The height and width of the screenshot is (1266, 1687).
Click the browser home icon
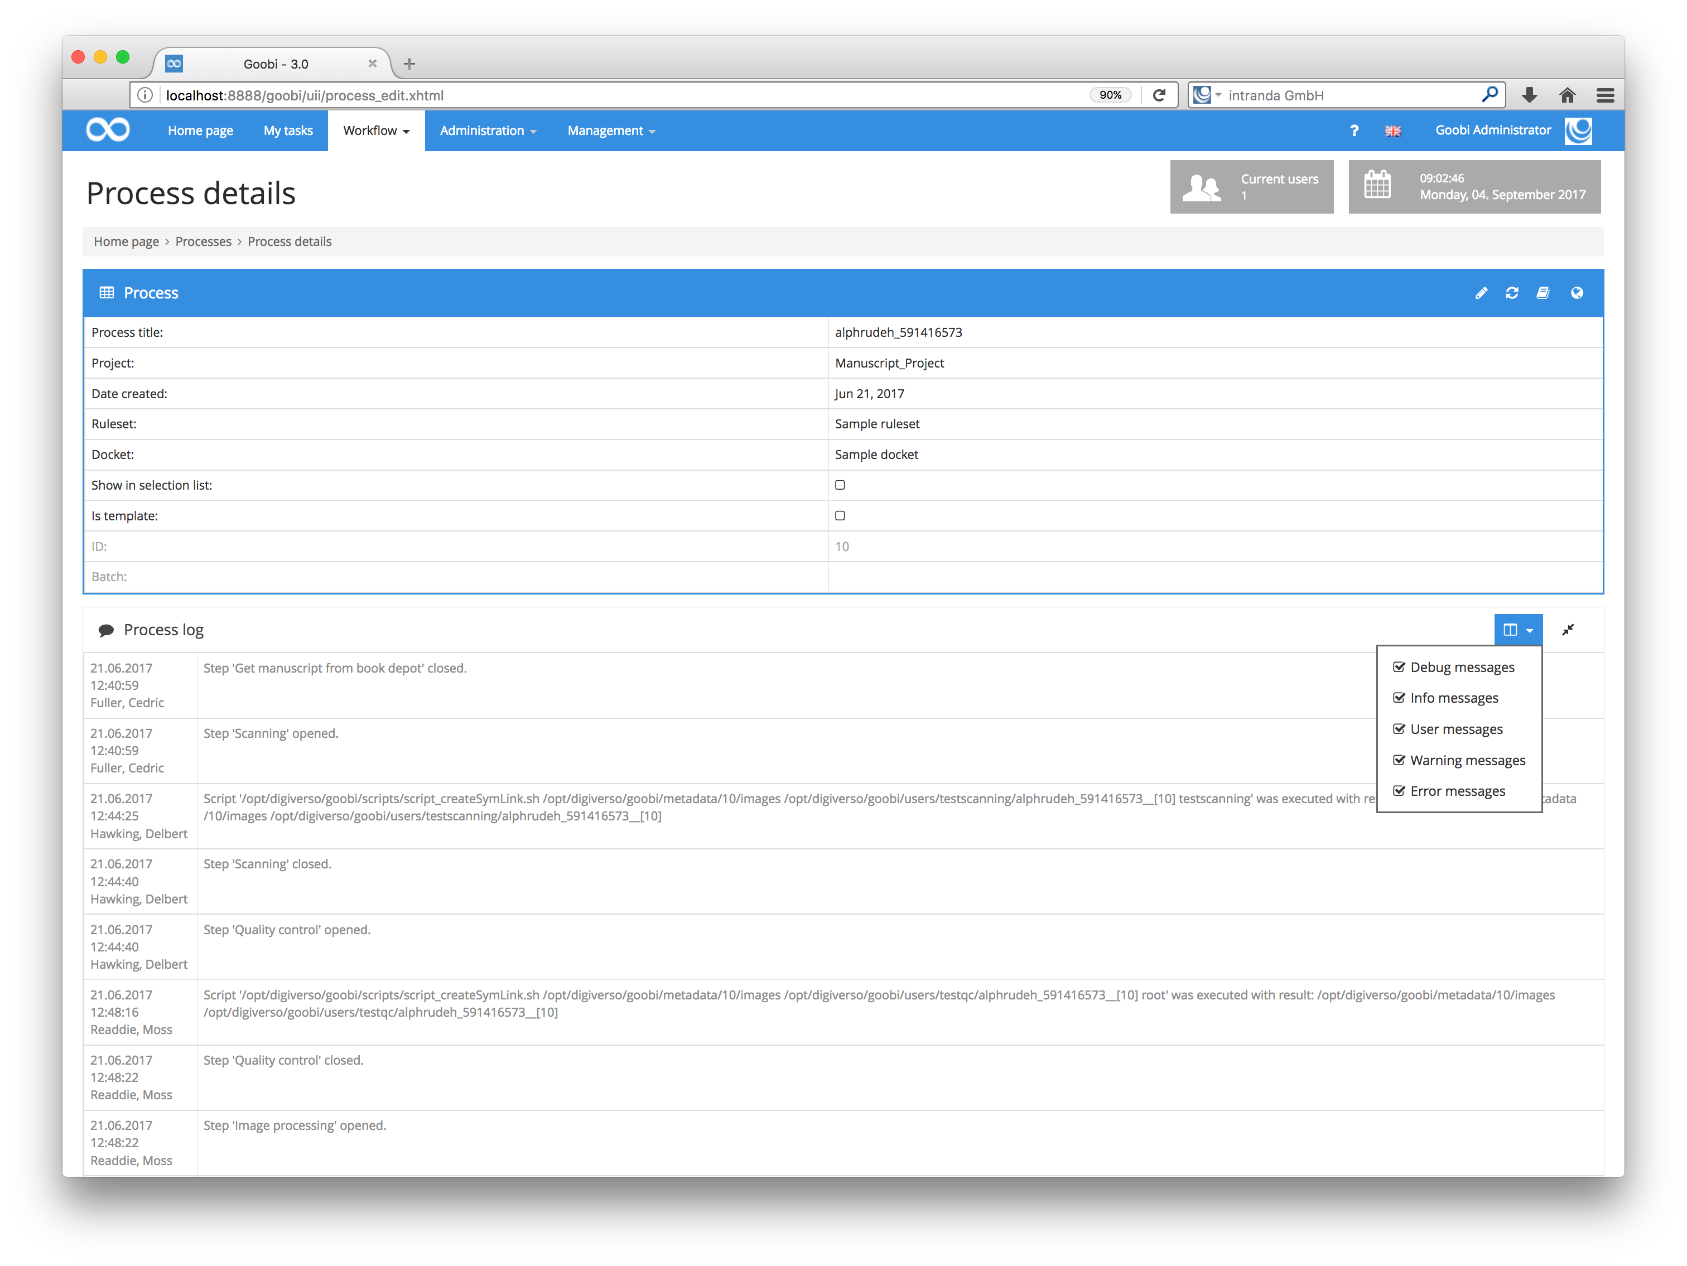tap(1567, 95)
